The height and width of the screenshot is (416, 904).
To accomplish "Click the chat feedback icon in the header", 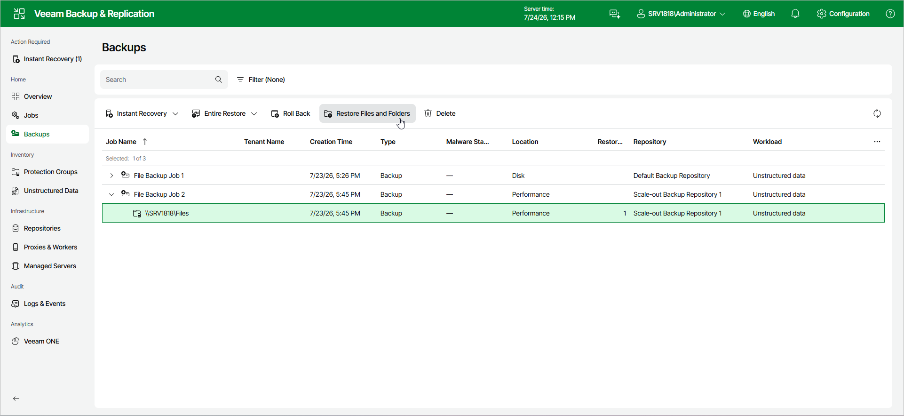I will tap(615, 14).
